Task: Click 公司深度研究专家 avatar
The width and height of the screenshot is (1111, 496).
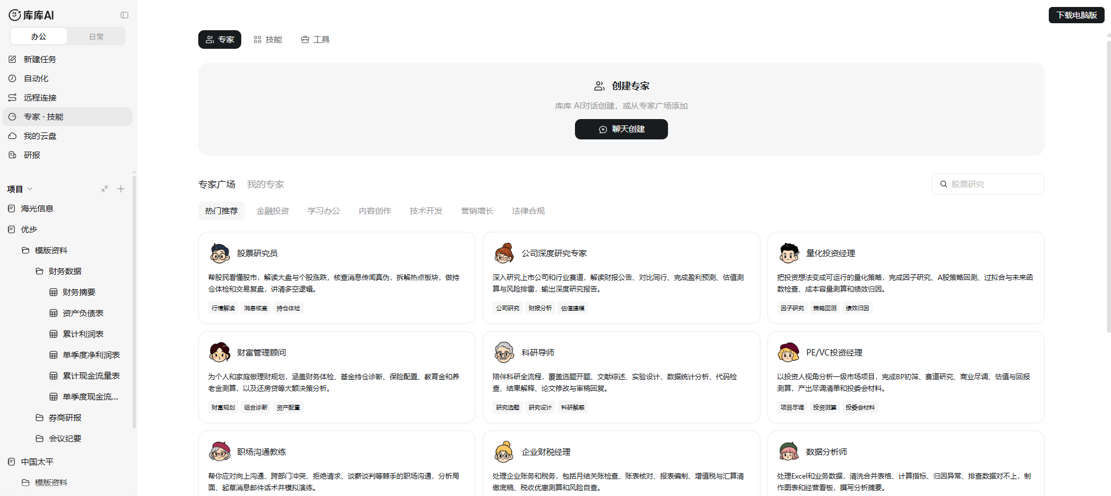Action: (504, 253)
